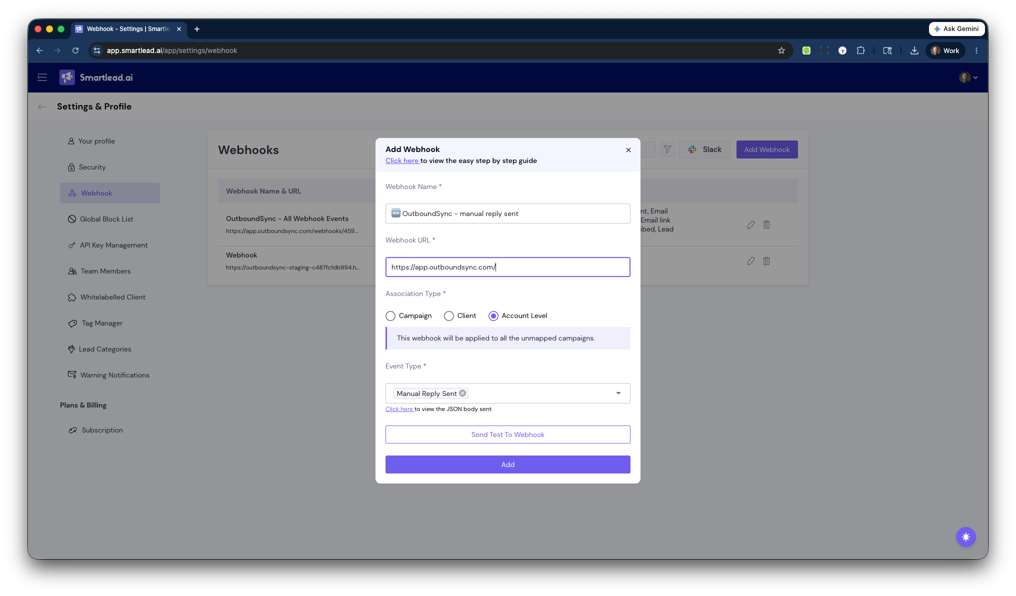Open a new browser tab with the plus icon
This screenshot has height=596, width=1016.
point(197,29)
